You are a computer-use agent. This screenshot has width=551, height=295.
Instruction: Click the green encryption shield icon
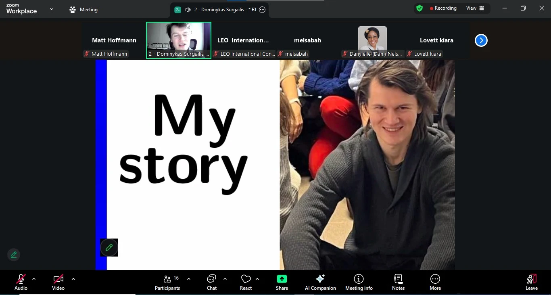[420, 8]
